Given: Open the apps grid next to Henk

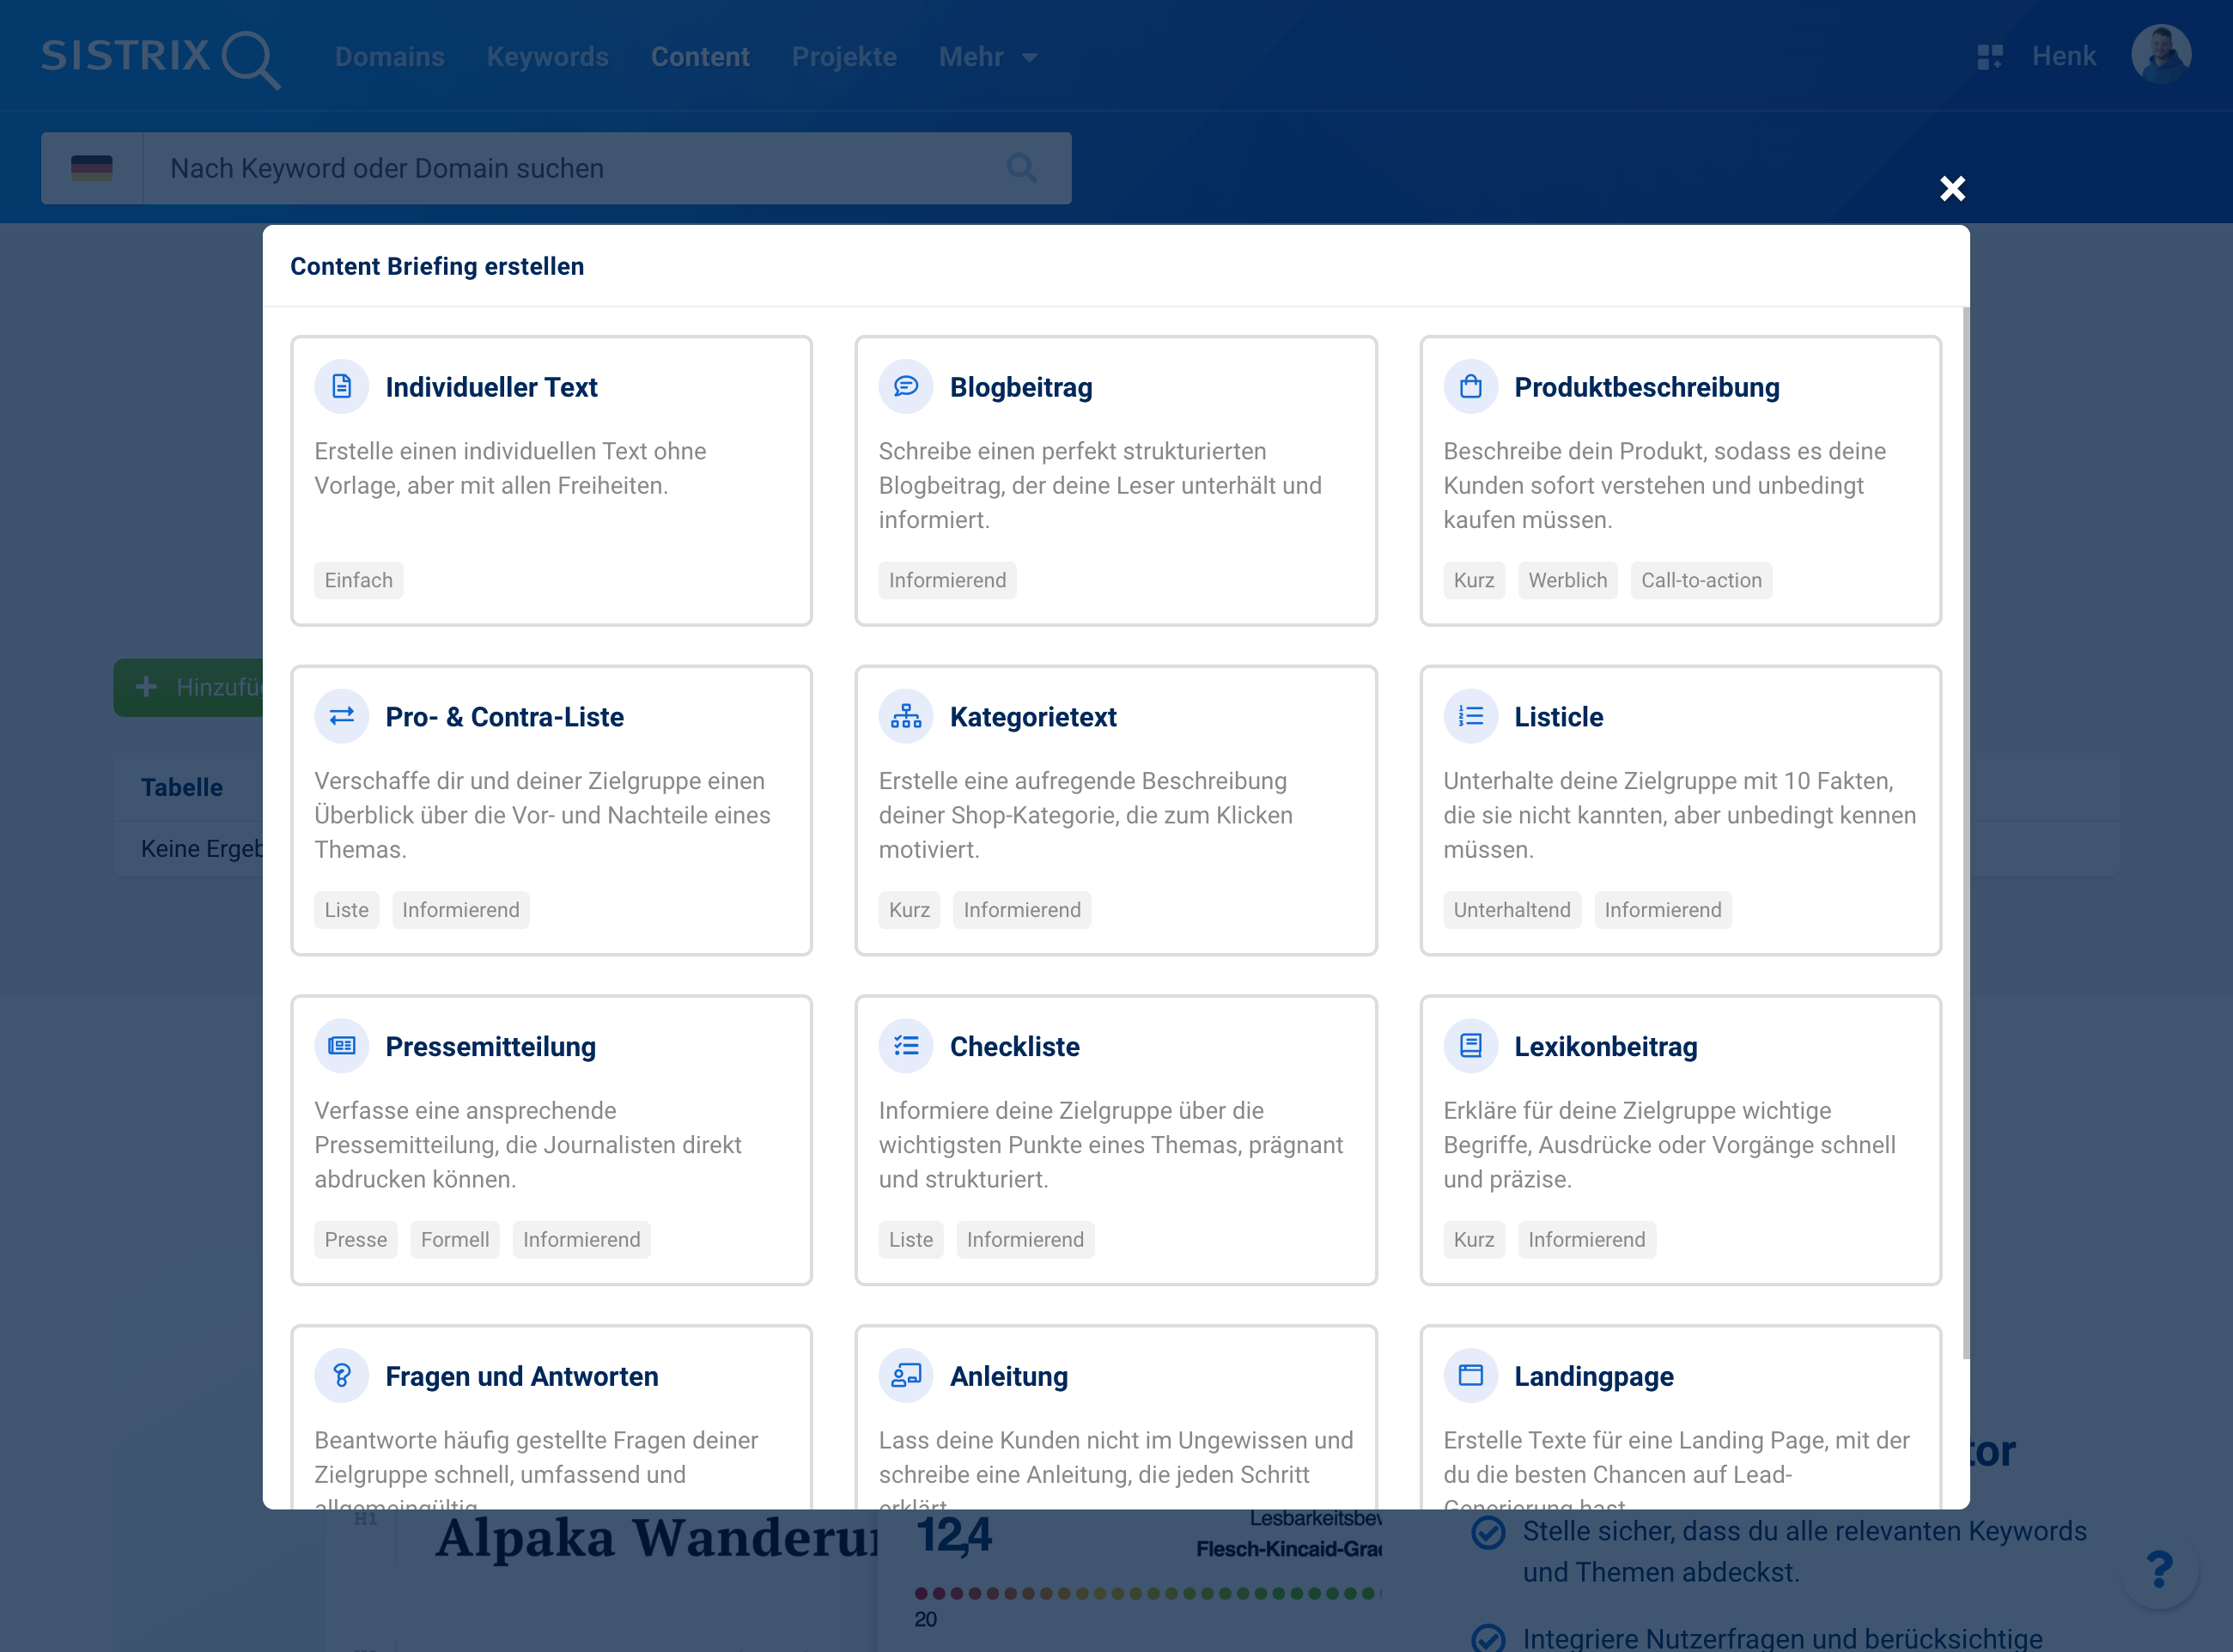Looking at the screenshot, I should 1991,57.
